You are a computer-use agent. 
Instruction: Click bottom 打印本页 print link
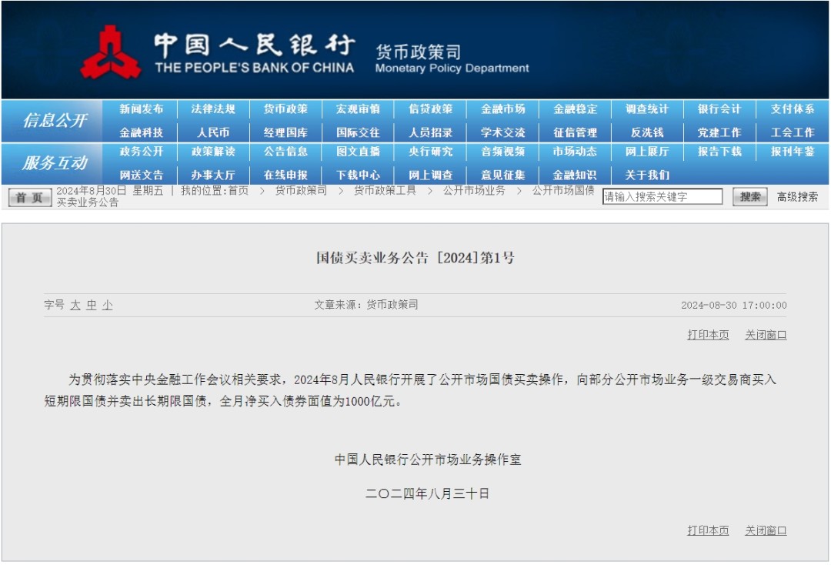pyautogui.click(x=708, y=530)
